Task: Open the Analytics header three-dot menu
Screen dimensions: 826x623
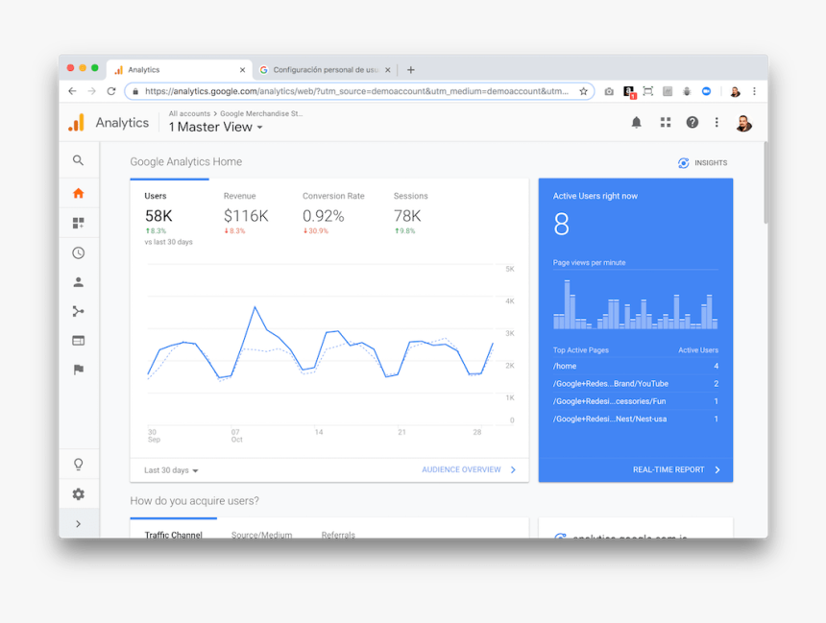Action: coord(717,122)
